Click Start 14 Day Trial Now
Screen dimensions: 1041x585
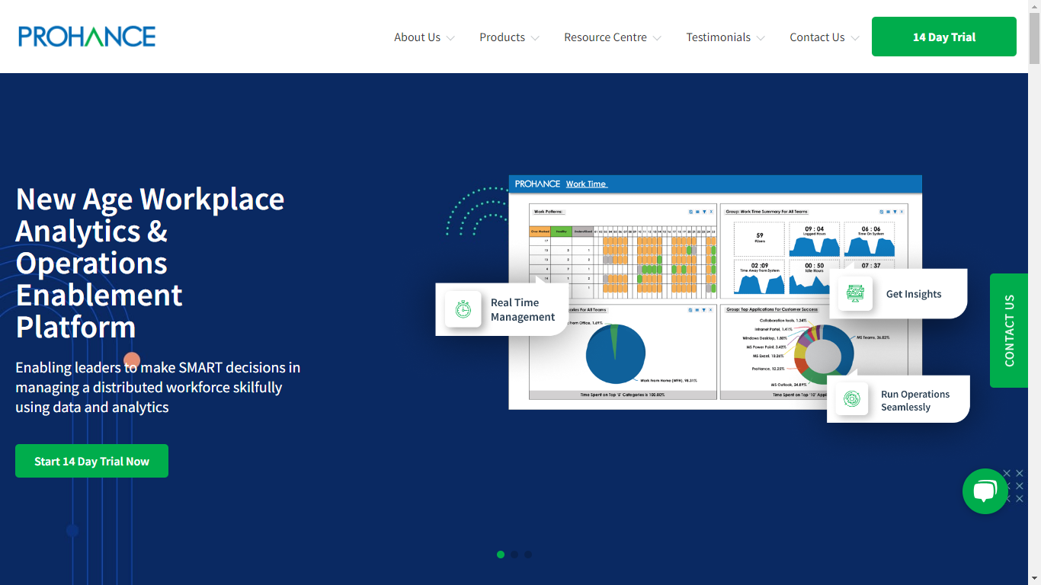click(x=91, y=461)
